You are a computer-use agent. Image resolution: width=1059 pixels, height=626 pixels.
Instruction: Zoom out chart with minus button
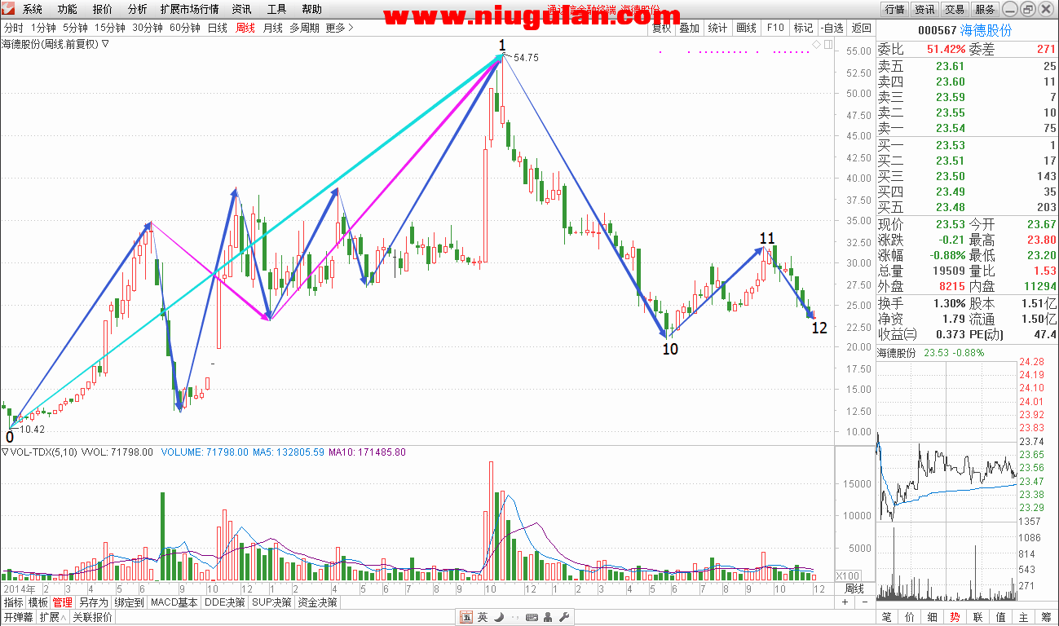click(x=864, y=602)
